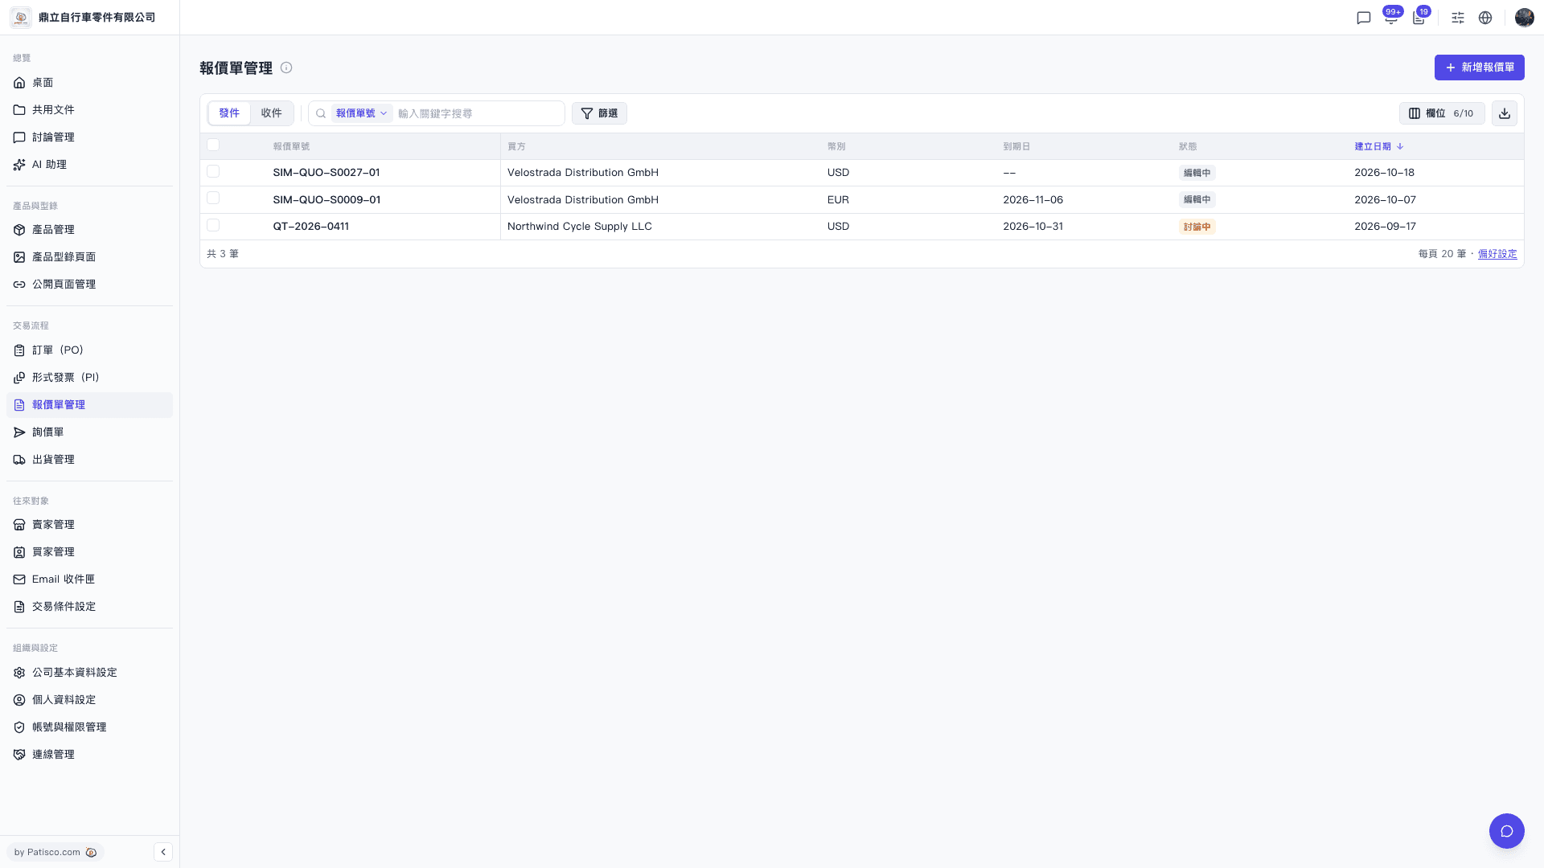Tick the checkbox for QT-2026-0411 row
This screenshot has height=868, width=1544.
pos(213,225)
